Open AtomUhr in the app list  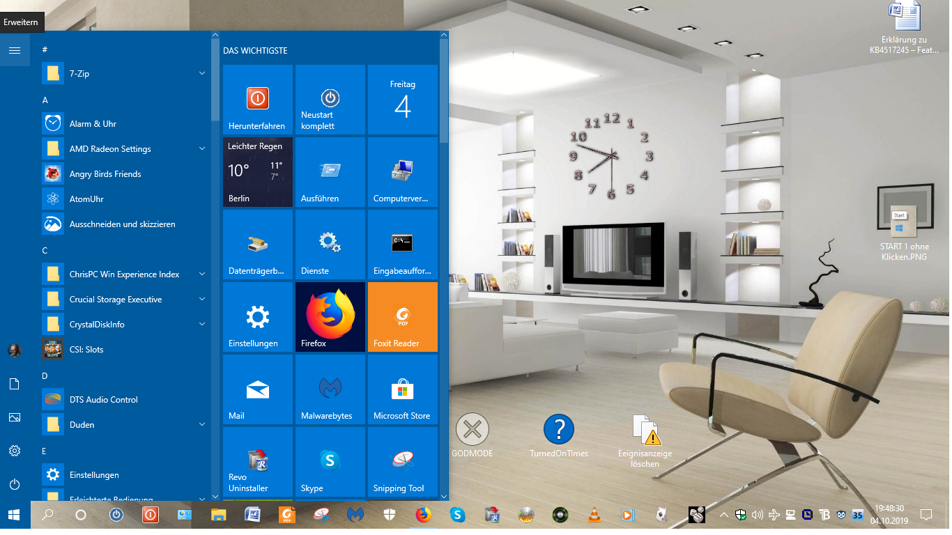[125, 199]
